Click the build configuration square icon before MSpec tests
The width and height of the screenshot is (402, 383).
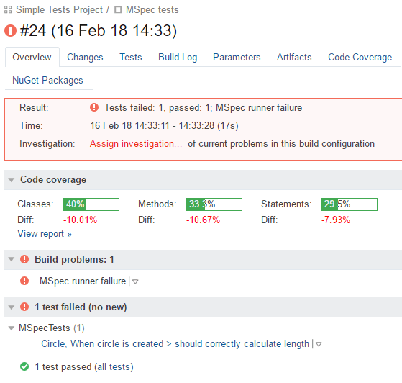coord(118,10)
